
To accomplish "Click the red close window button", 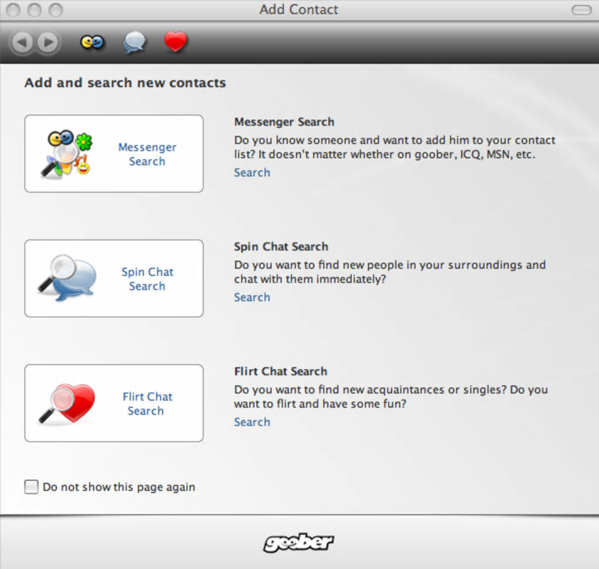I will tap(14, 10).
